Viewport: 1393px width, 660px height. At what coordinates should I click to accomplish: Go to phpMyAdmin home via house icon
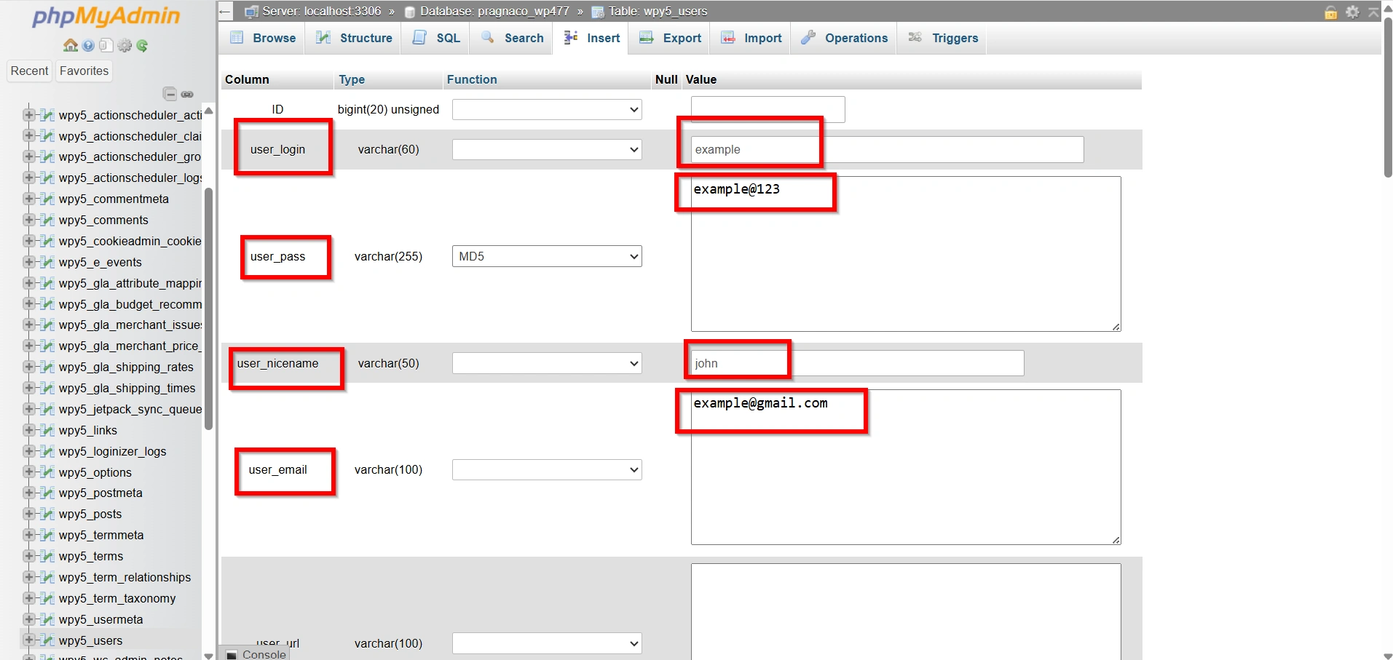pos(70,45)
